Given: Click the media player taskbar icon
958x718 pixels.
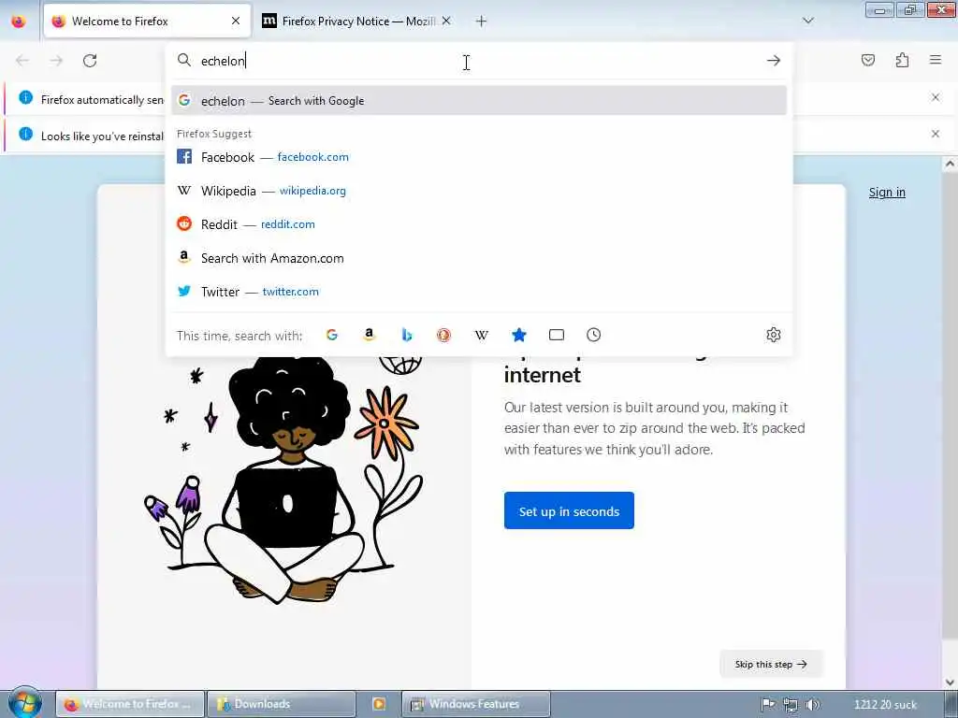Looking at the screenshot, I should pyautogui.click(x=379, y=704).
